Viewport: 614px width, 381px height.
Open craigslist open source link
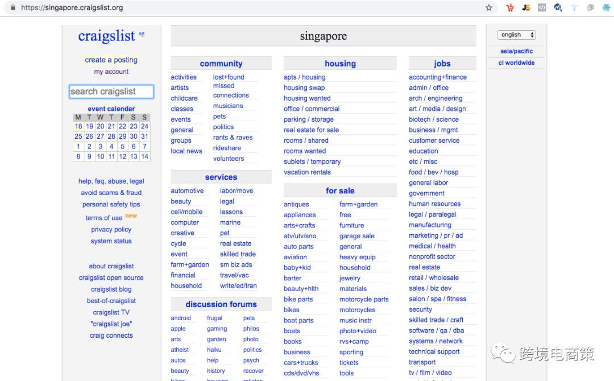point(111,278)
